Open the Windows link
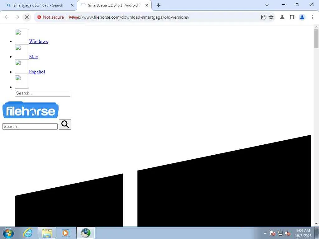Screen dimensions: 319x239 [38, 41]
